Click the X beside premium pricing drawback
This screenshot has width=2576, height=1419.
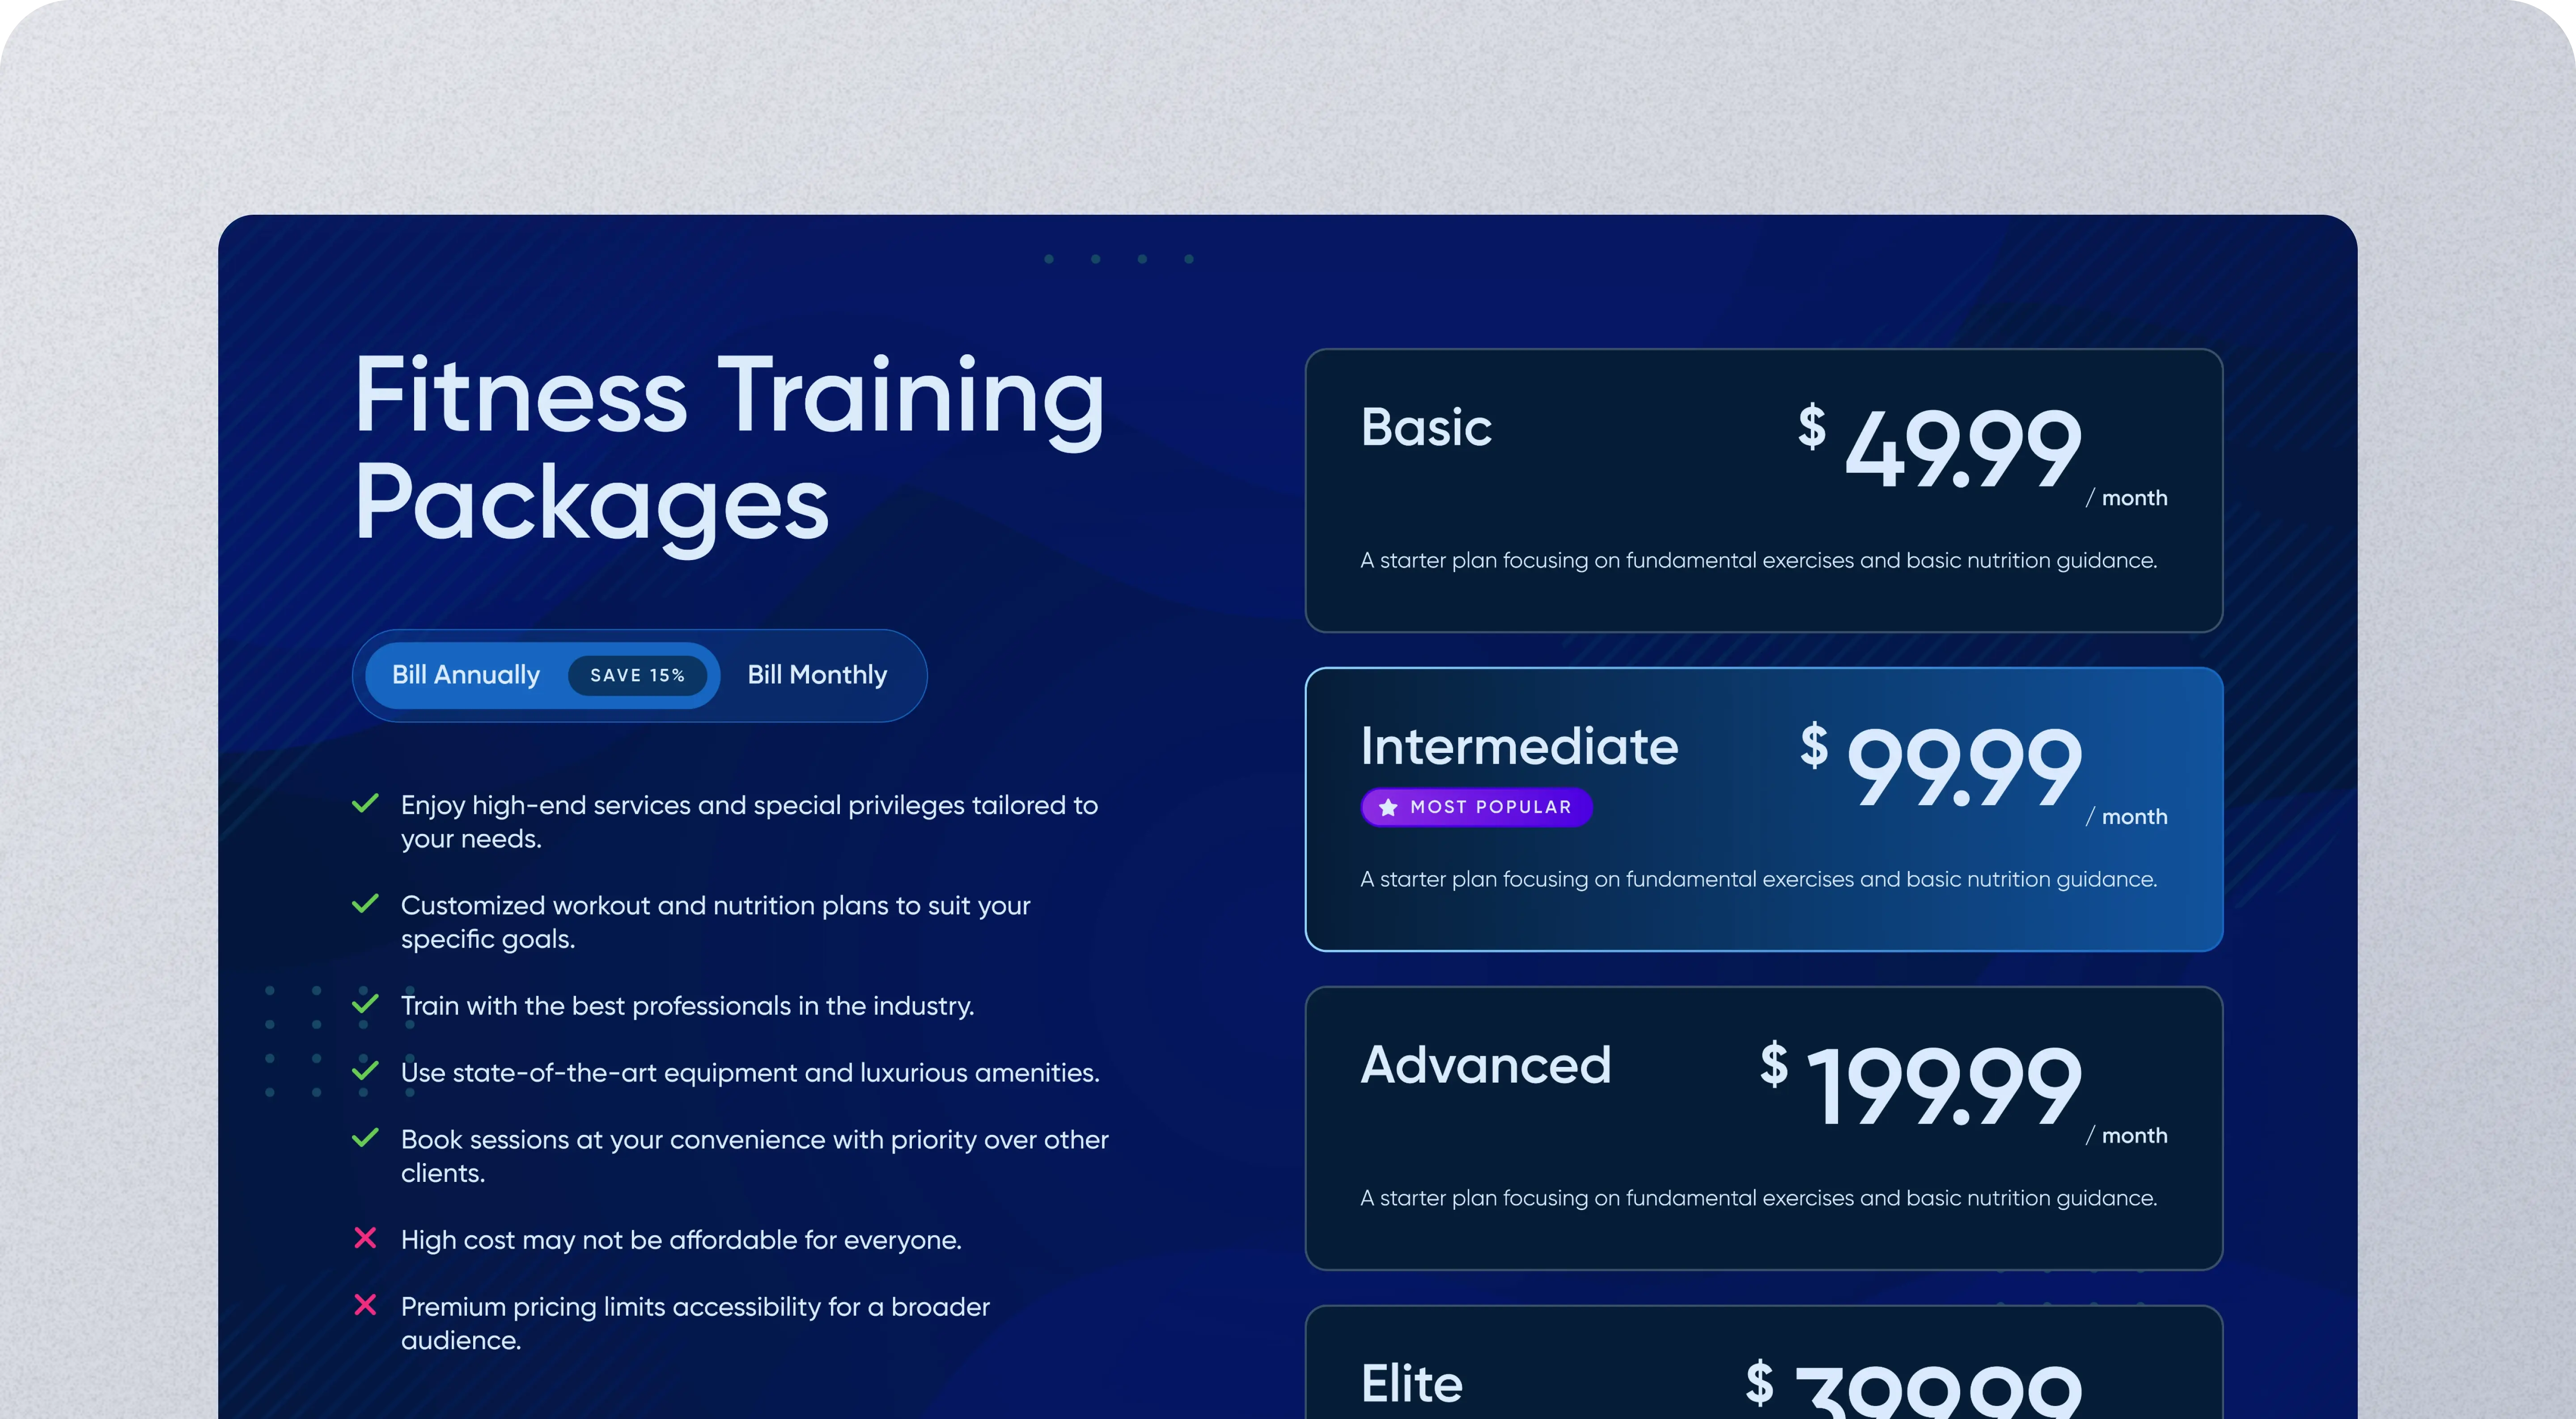pos(365,1305)
